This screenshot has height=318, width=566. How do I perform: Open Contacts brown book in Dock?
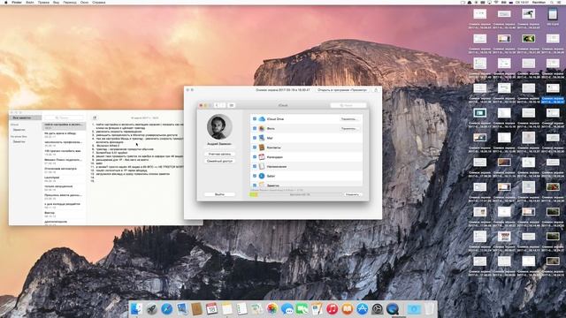click(196, 308)
